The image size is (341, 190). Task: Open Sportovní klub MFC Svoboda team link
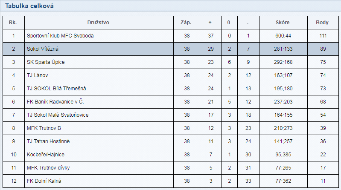tap(60, 36)
